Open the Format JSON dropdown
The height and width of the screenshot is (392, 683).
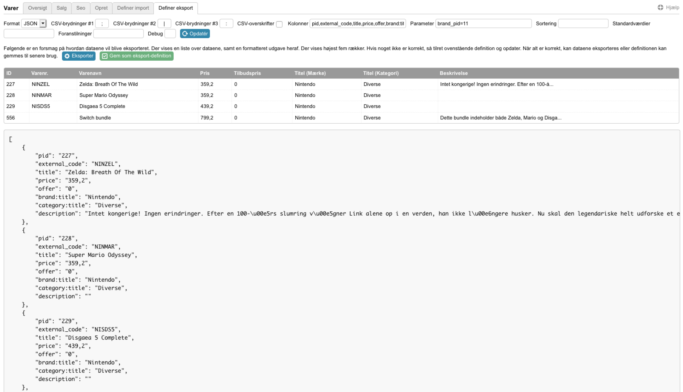(34, 24)
